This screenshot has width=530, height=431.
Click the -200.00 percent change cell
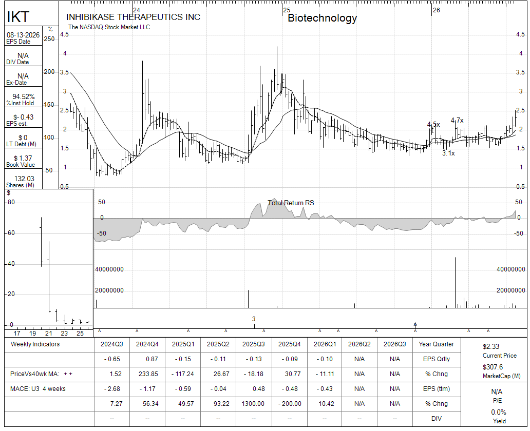[x=289, y=404]
